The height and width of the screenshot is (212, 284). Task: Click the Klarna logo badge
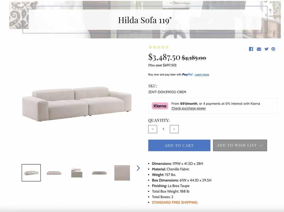160,106
